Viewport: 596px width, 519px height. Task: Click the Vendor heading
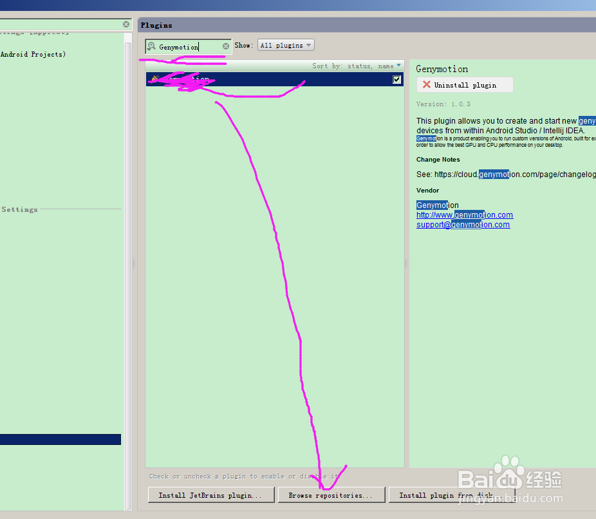[x=427, y=190]
